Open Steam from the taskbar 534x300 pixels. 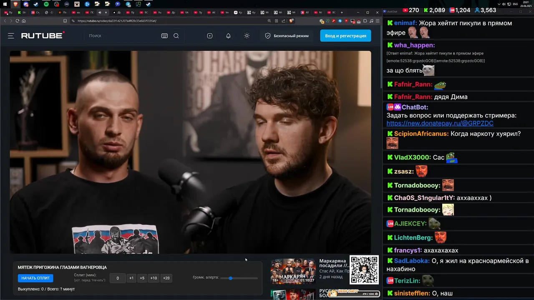coord(36,4)
